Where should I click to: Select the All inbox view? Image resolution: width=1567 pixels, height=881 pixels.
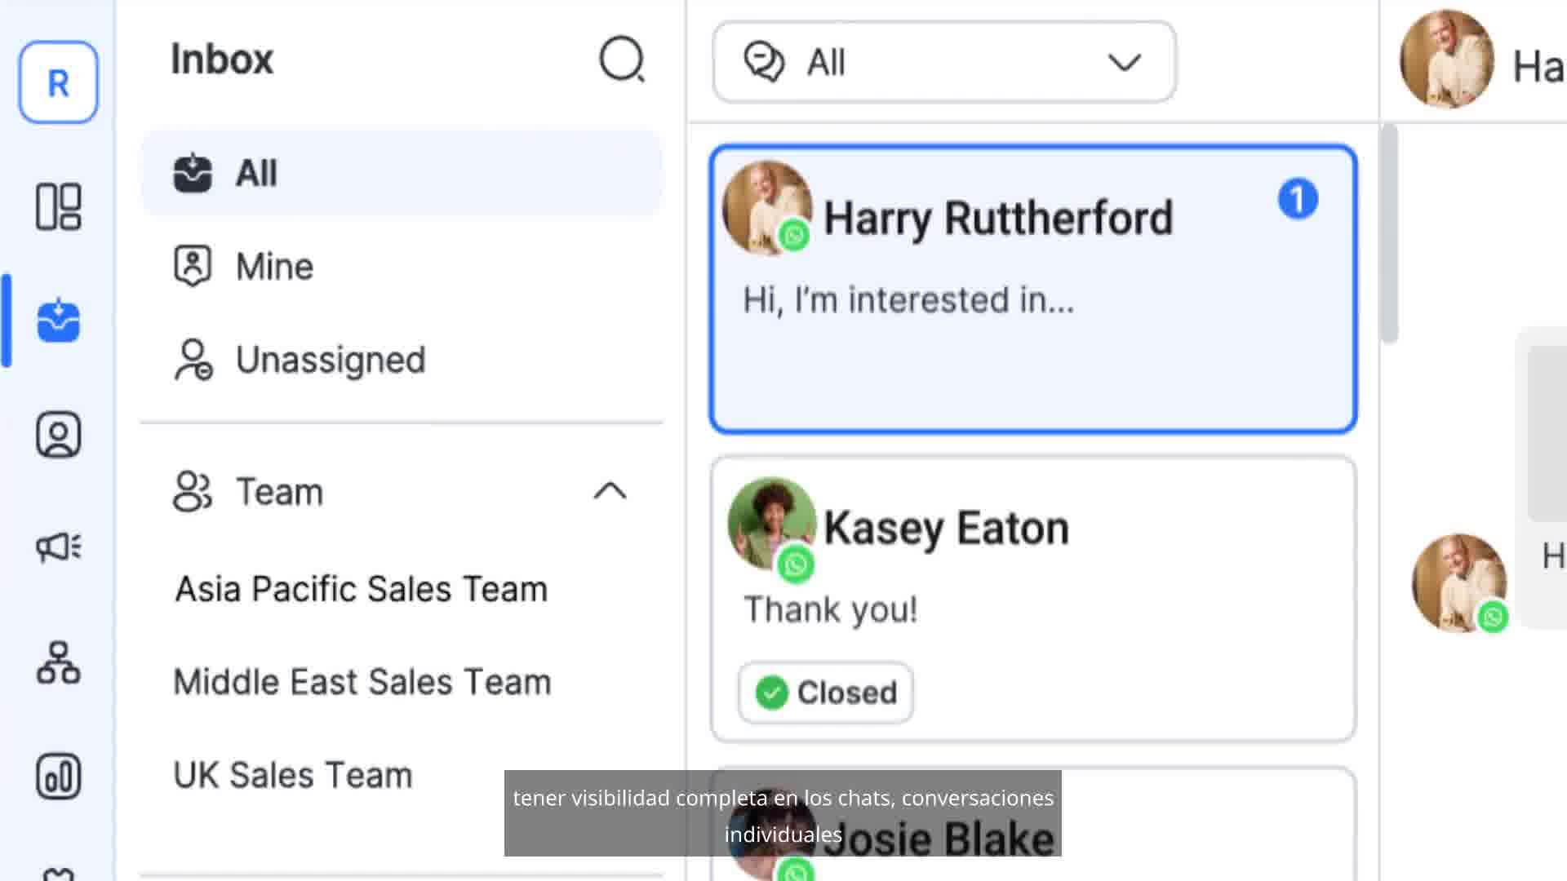[x=402, y=173]
